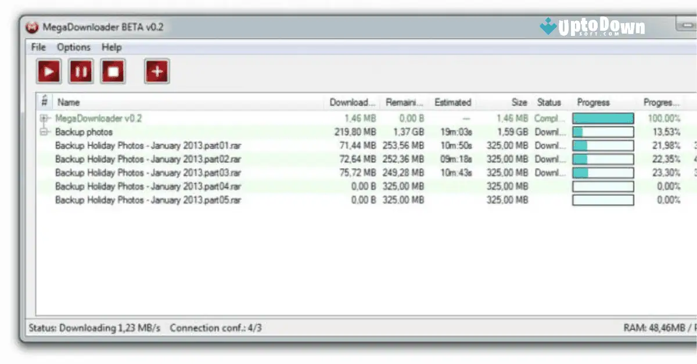
Task: Stop downloads with the red stop icon
Action: point(113,71)
